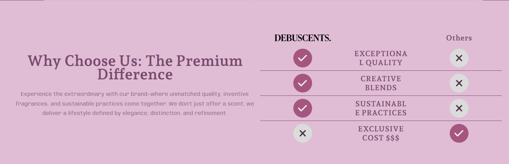The height and width of the screenshot is (164, 509).
Task: Select the Sustainable Practices row label
Action: tap(381, 108)
